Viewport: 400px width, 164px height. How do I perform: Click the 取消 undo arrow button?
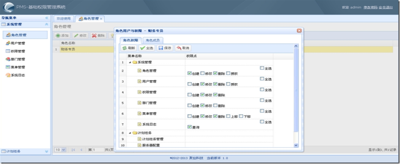(x=183, y=48)
